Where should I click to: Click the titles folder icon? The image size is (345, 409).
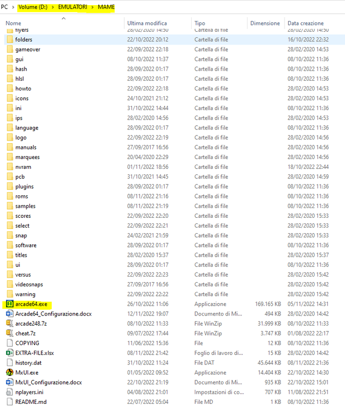10,255
